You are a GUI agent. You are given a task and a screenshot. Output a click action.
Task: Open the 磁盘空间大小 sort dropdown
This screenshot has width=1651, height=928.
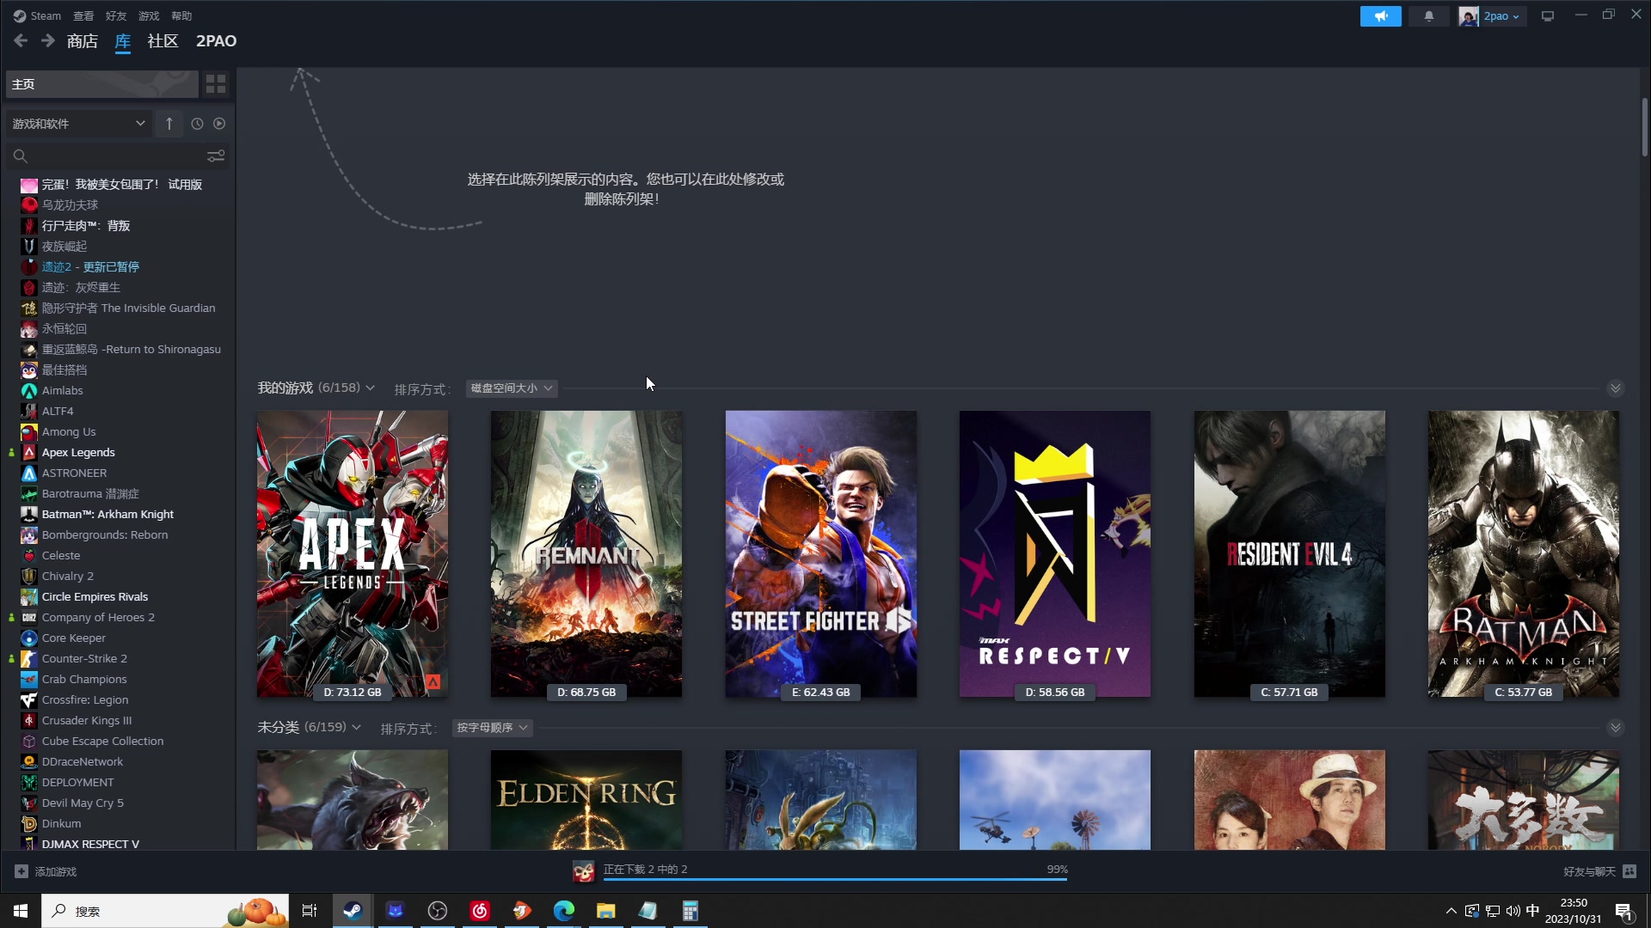coord(512,388)
